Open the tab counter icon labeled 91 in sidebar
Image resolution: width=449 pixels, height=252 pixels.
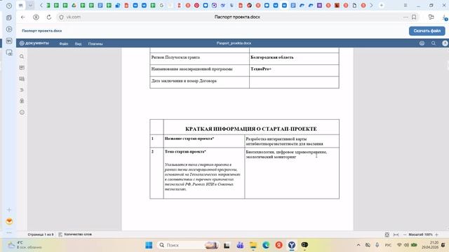[9, 41]
